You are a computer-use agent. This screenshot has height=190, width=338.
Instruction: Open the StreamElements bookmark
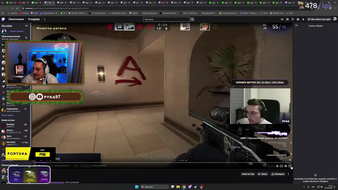tap(49, 13)
